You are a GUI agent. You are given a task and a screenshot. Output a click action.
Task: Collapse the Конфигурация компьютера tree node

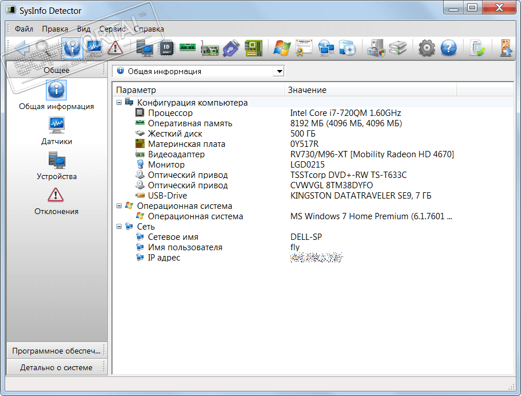[119, 102]
